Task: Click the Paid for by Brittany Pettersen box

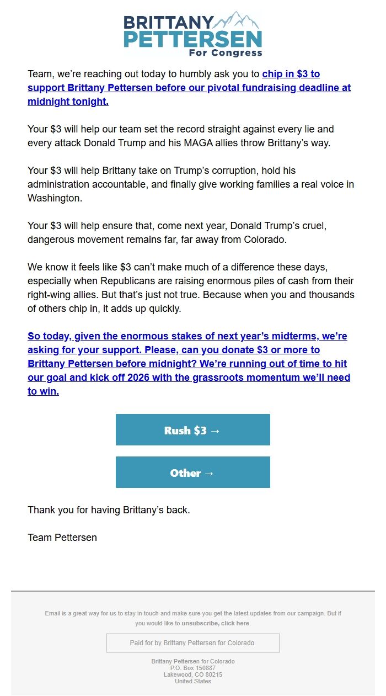Action: tap(192, 642)
